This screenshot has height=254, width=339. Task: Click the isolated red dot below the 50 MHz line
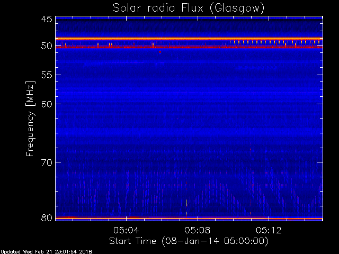(x=159, y=52)
